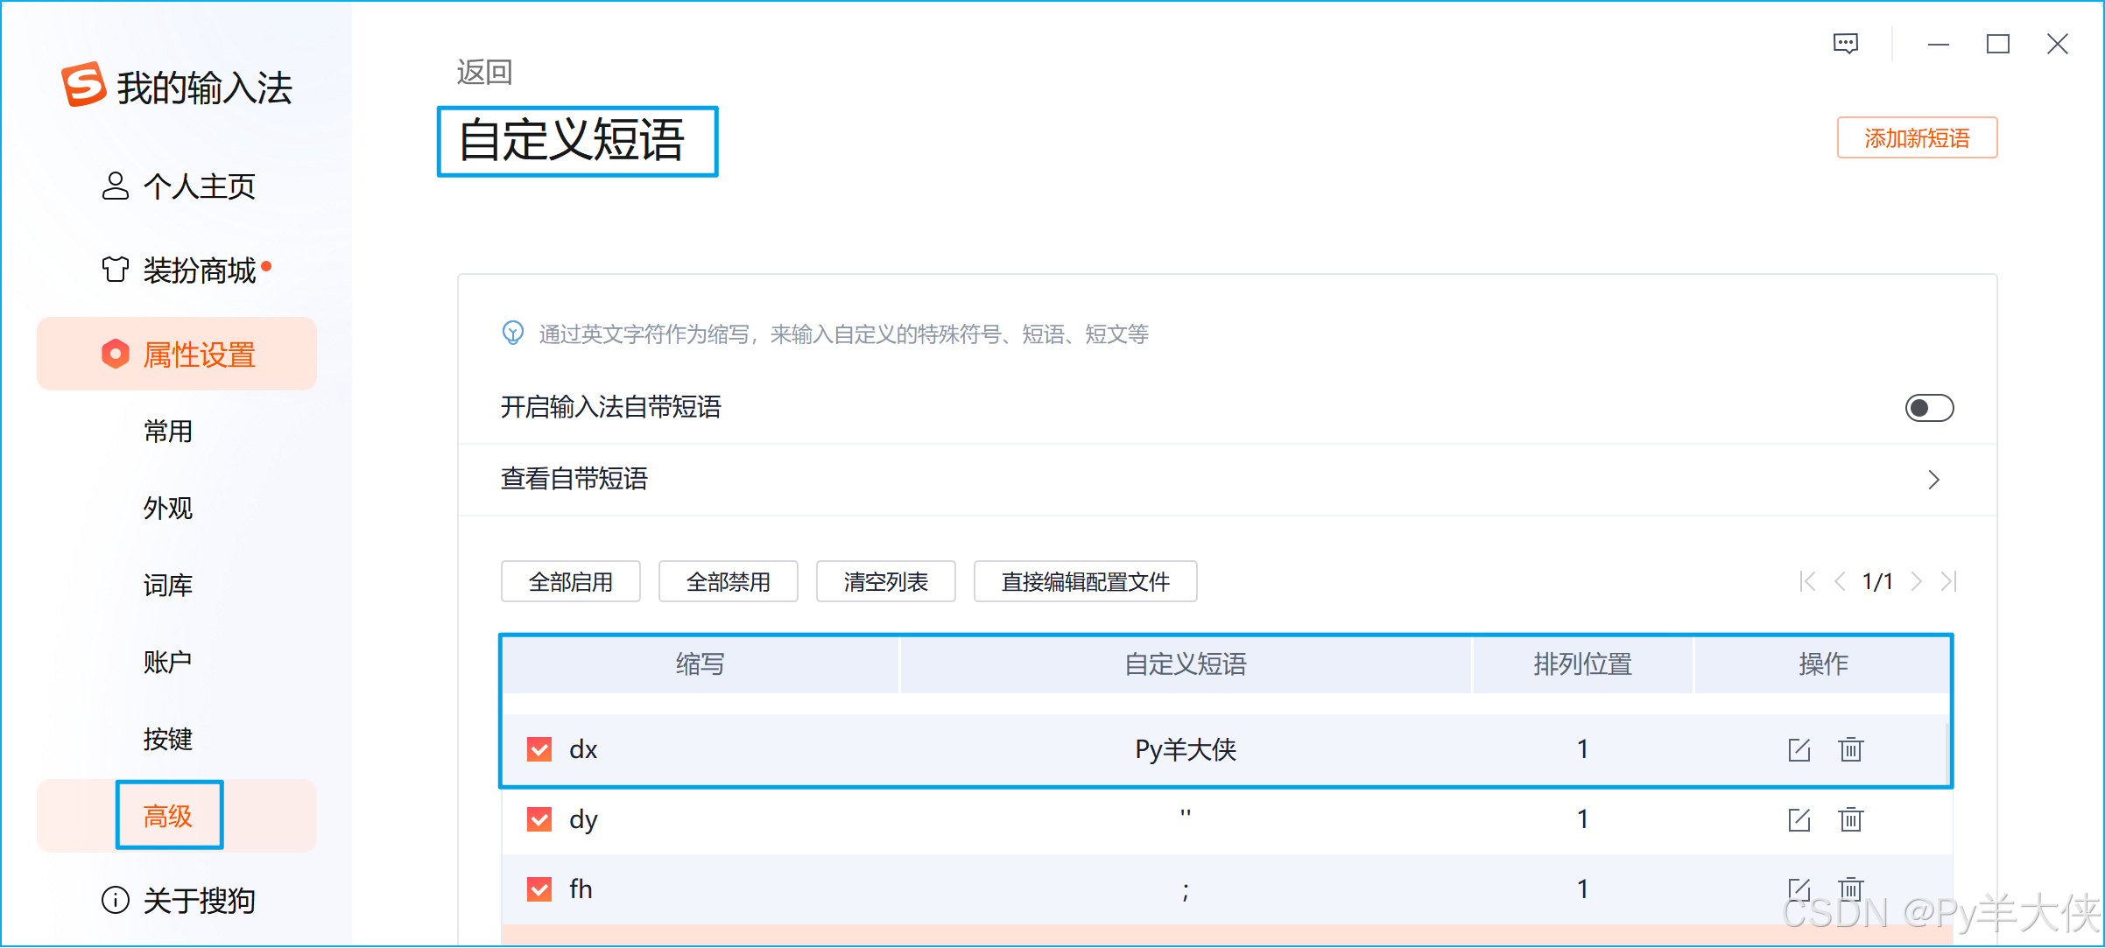Go to next page arrow in pagination
This screenshot has width=2105, height=948.
click(1917, 581)
